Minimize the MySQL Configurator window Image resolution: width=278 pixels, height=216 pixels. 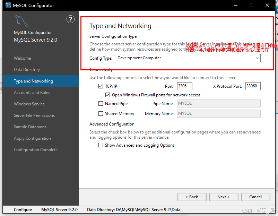[236, 5]
